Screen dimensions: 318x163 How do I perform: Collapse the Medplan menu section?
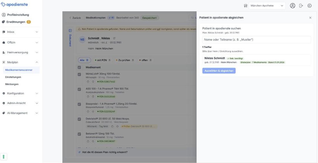point(20,62)
